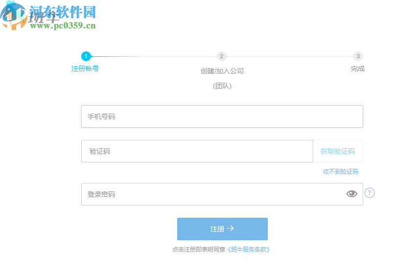Select the 注册帐号 step label
This screenshot has height=275, width=416.
click(x=85, y=69)
